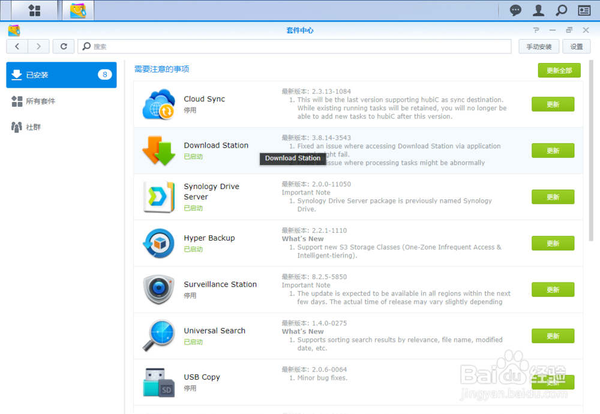Open the Surveillance Station package name

click(220, 284)
